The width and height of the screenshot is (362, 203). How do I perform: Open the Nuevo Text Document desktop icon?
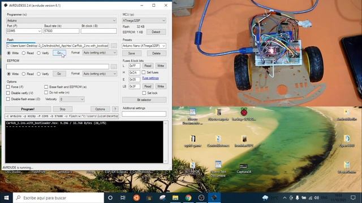coord(218,169)
